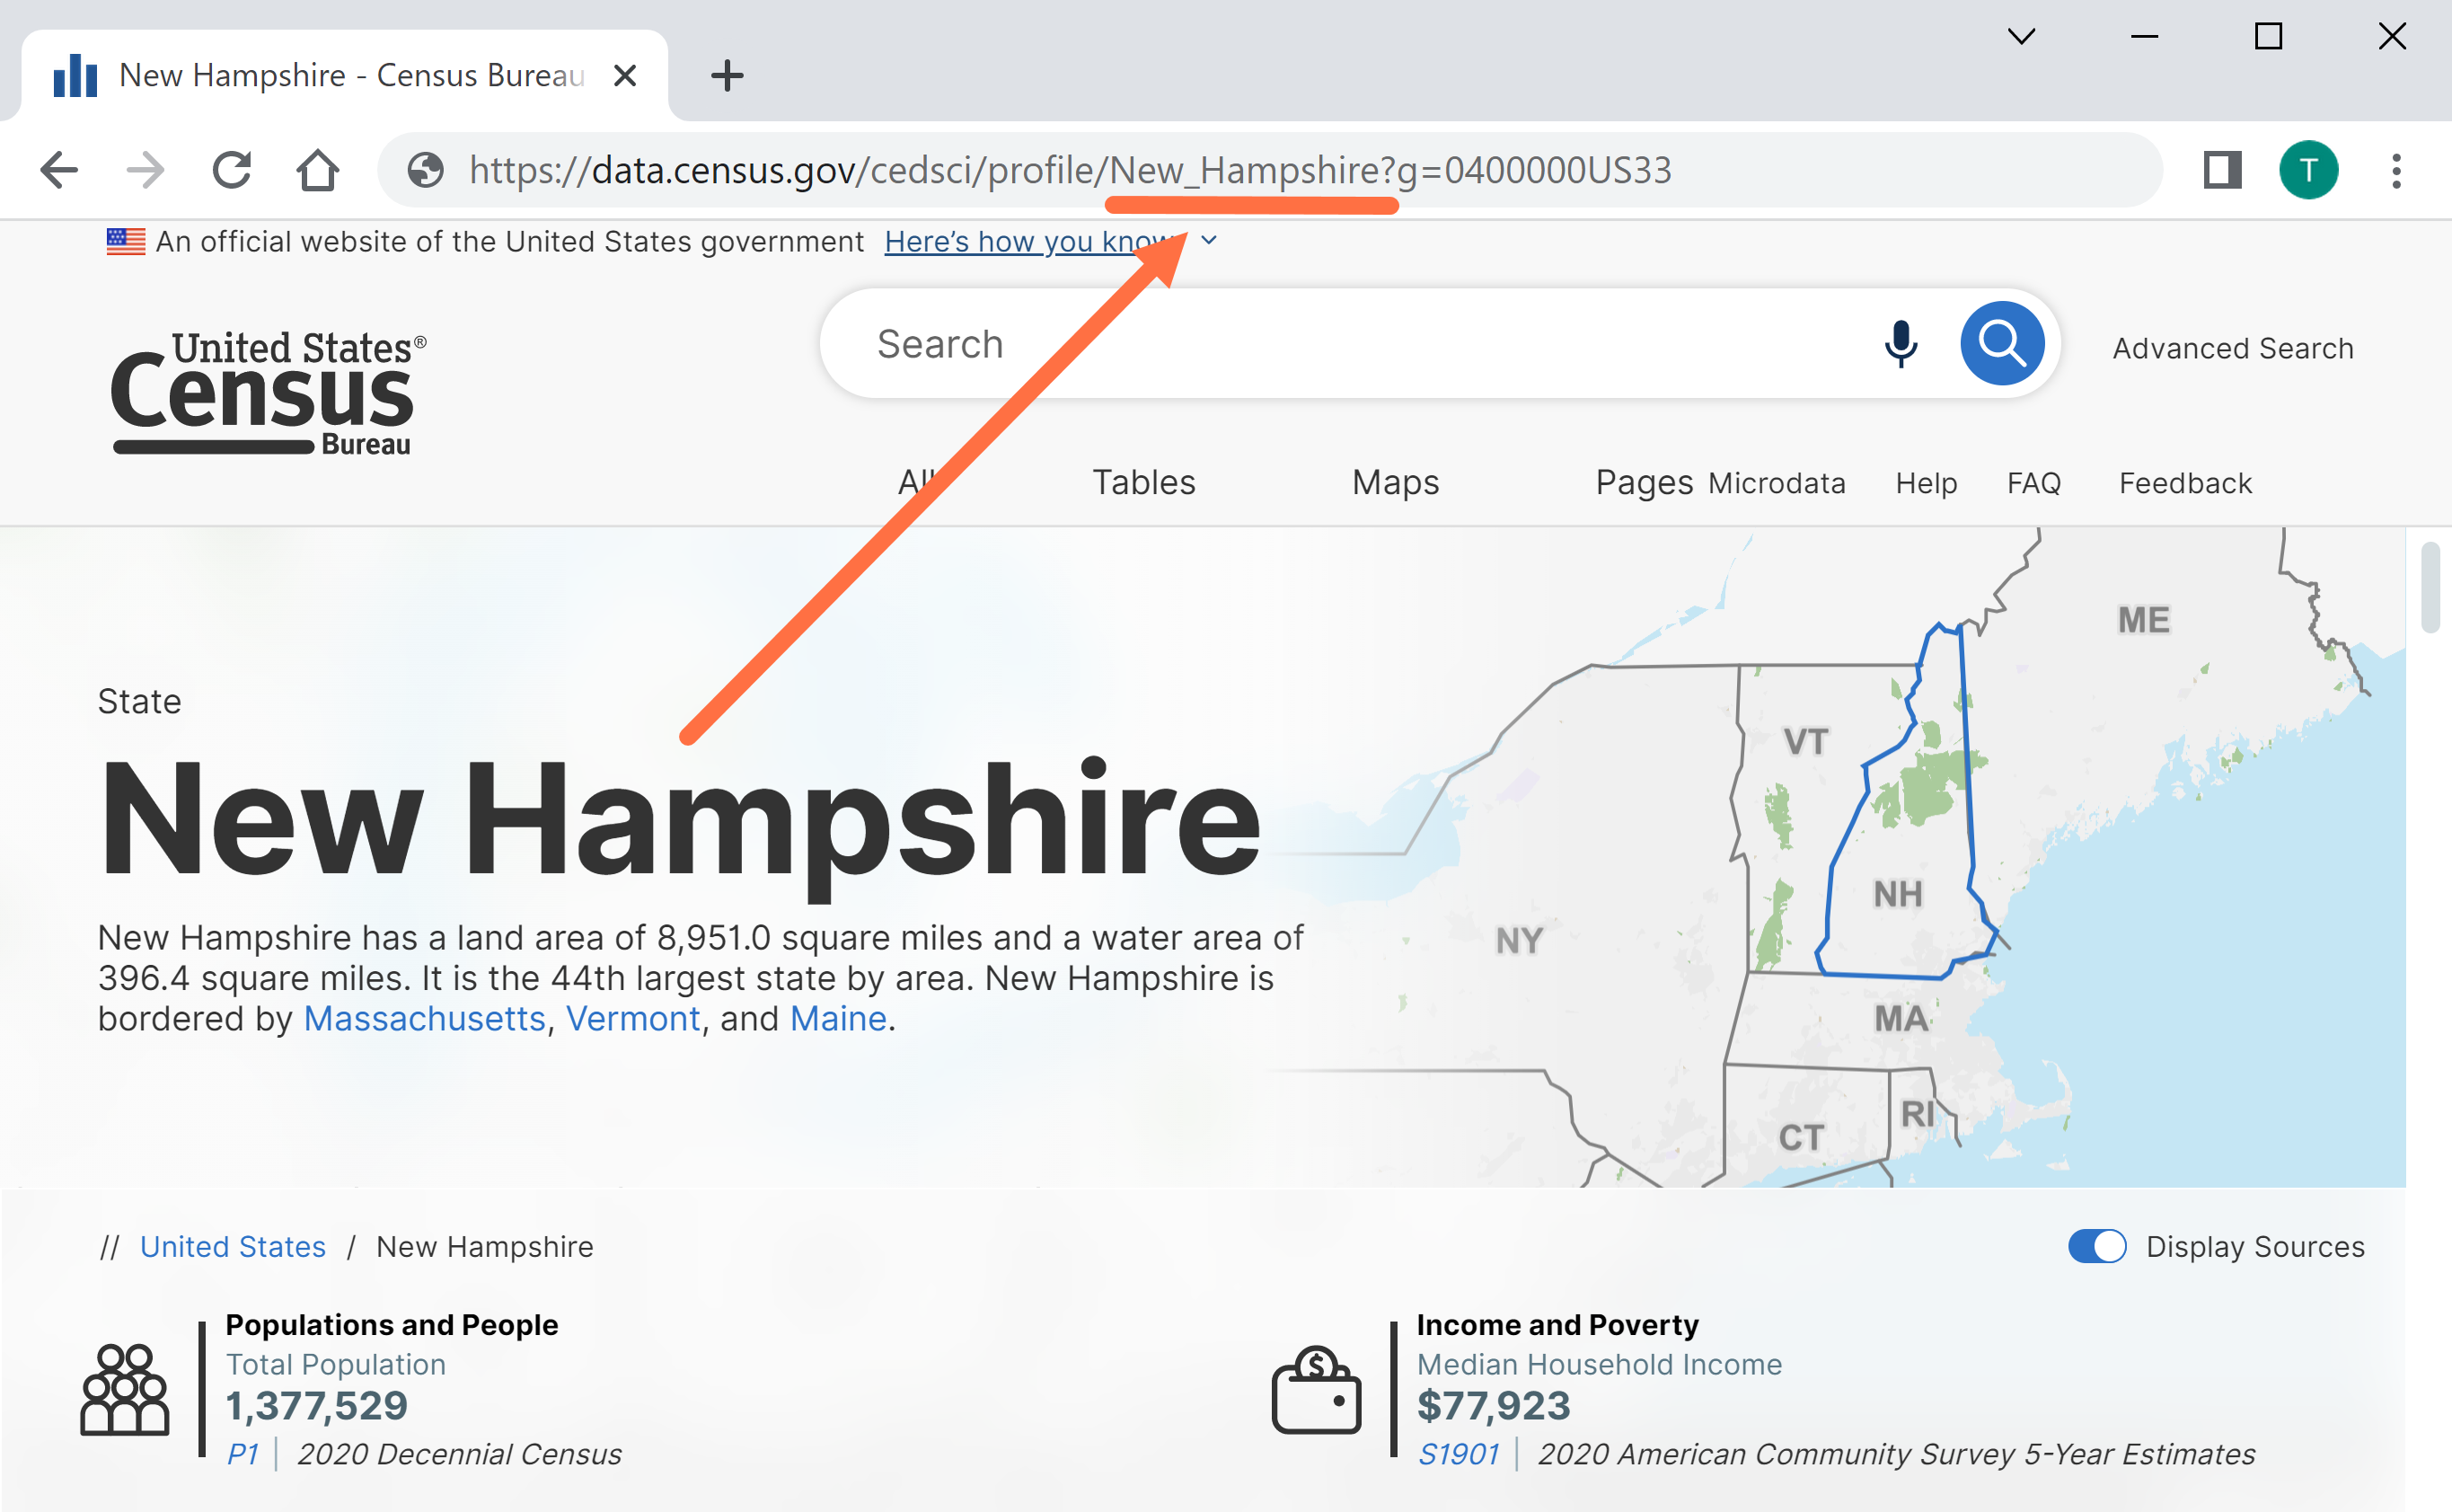Click the page vertical scrollbar thumb
This screenshot has height=1512, width=2452.
[x=2430, y=588]
